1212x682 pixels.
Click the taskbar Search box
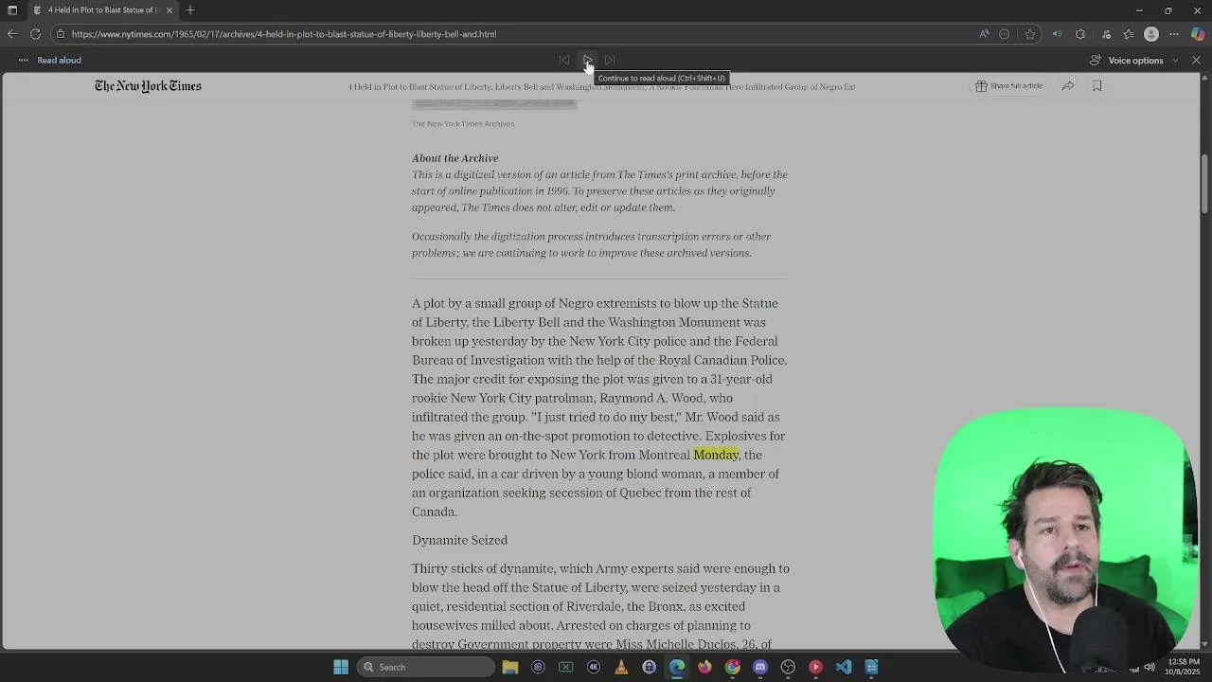click(x=425, y=667)
